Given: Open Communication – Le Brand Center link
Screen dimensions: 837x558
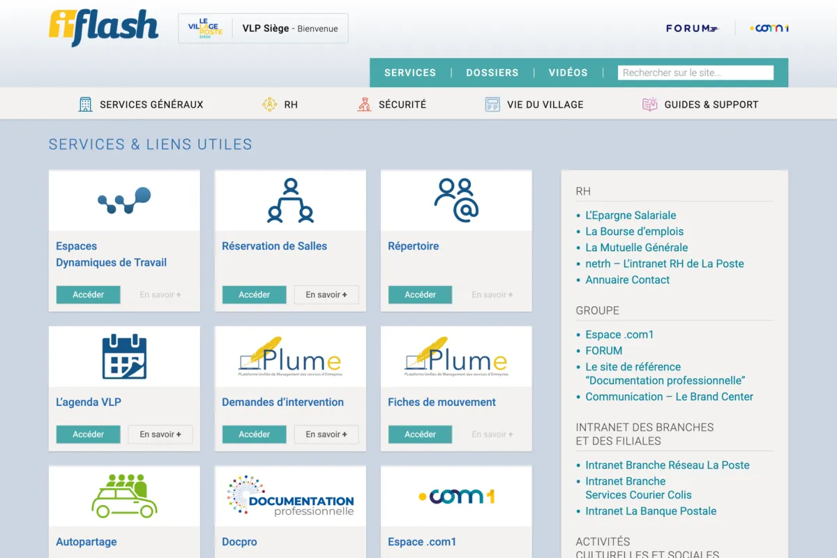Looking at the screenshot, I should tap(669, 397).
